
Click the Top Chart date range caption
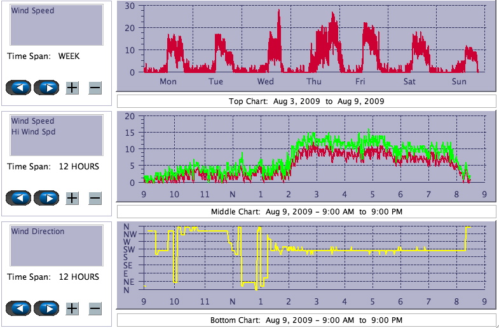point(306,102)
